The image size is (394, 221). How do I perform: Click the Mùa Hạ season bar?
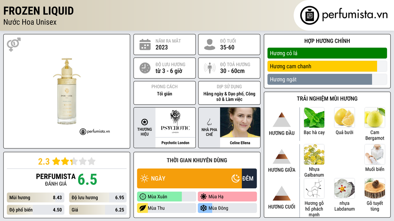tap(227, 197)
